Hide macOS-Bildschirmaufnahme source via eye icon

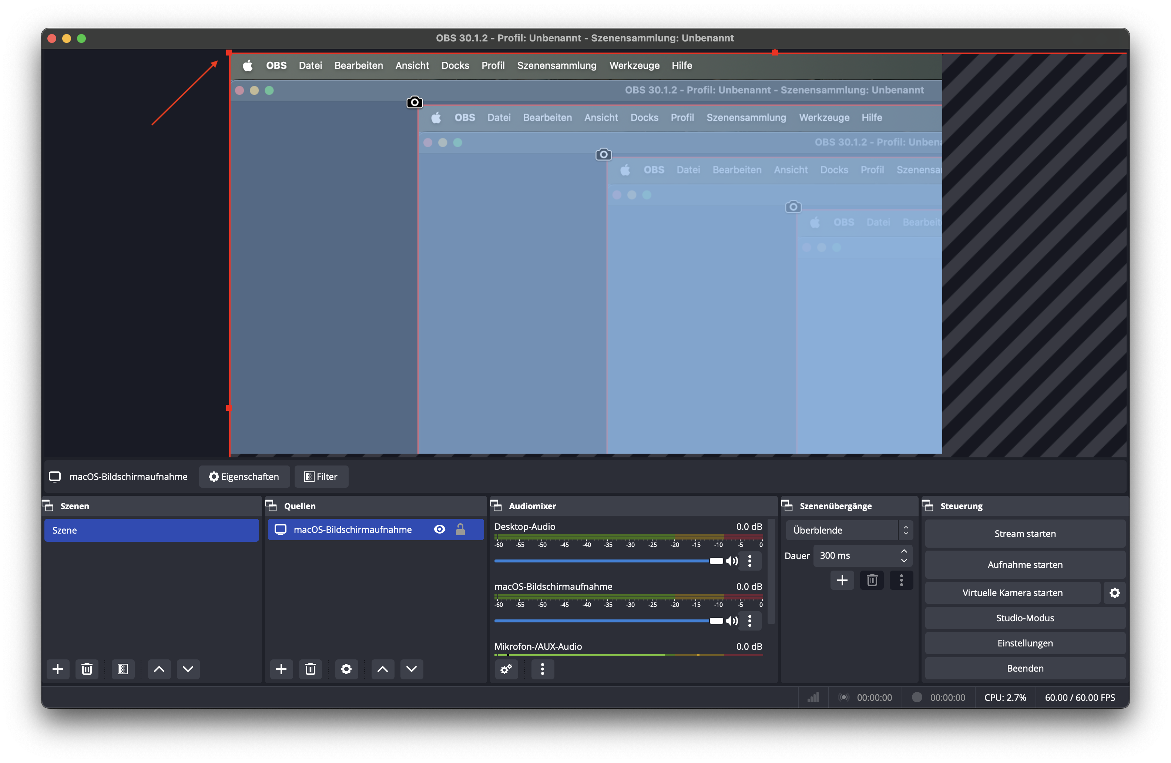point(439,530)
